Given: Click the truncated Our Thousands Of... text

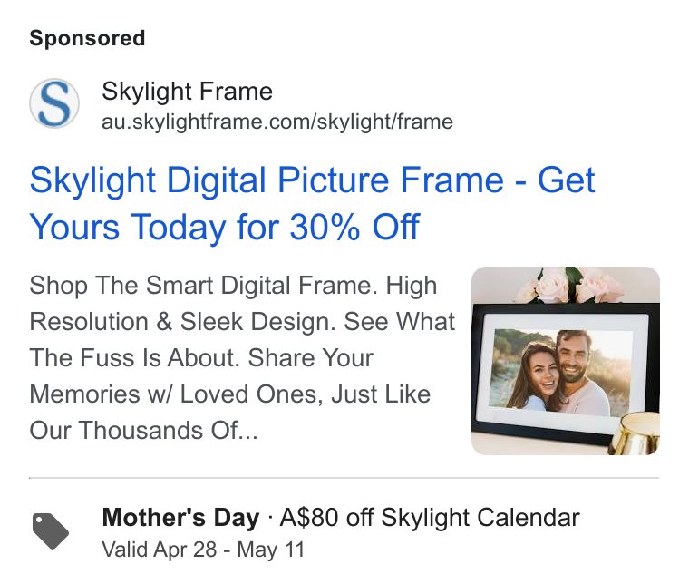Looking at the screenshot, I should coord(143,430).
